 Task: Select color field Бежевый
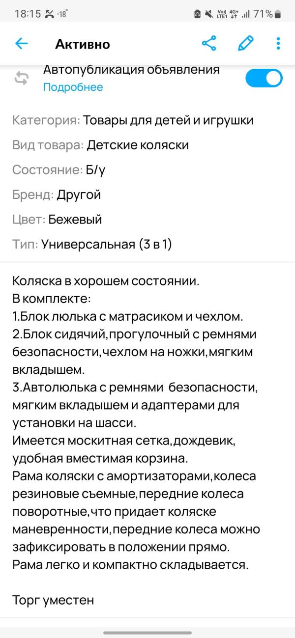[70, 219]
